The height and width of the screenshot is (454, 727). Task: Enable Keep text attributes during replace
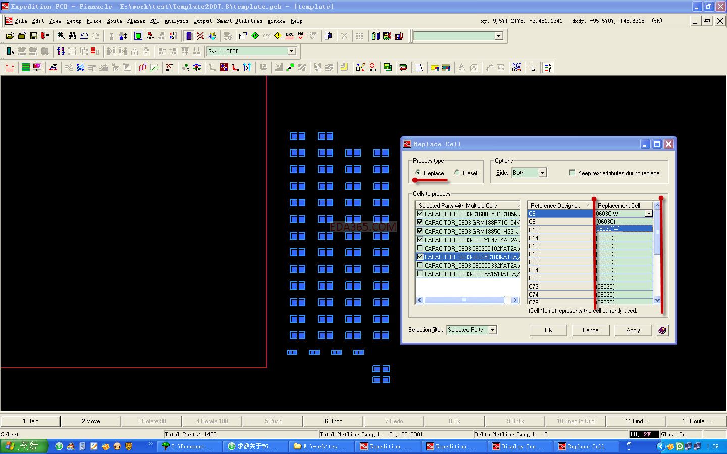[572, 173]
